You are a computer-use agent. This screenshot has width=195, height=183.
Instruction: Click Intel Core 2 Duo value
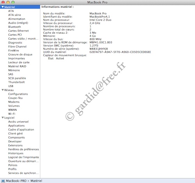100,20
